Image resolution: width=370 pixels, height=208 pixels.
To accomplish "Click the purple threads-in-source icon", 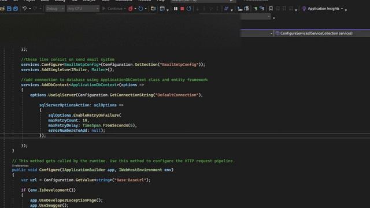I will (x=226, y=9).
